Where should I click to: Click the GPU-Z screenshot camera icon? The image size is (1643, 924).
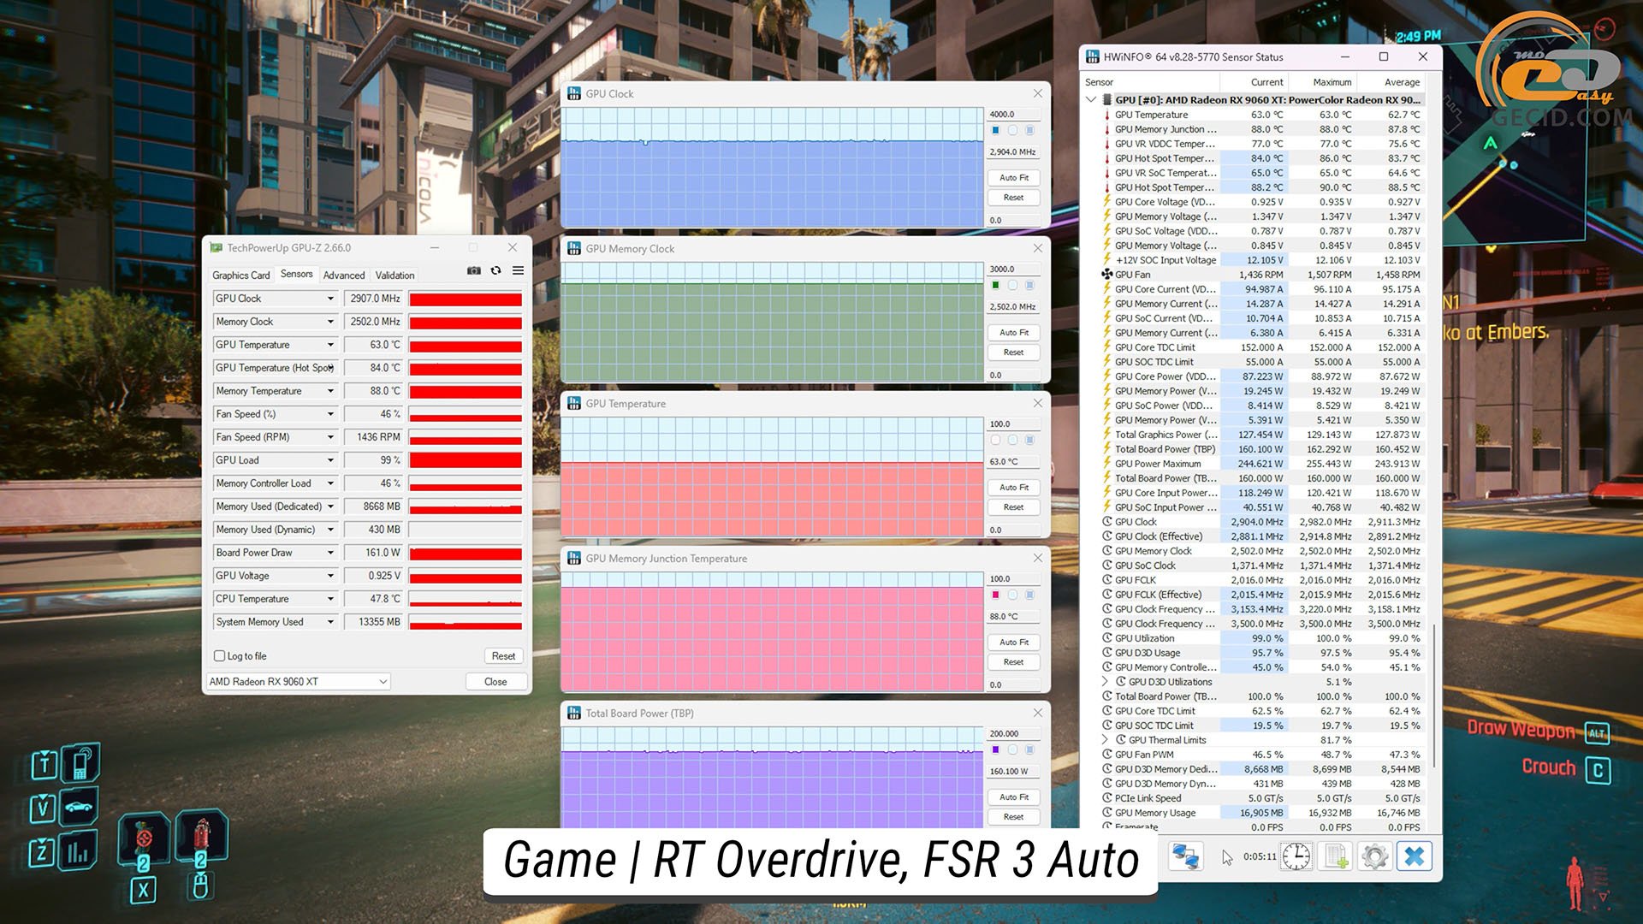point(473,271)
